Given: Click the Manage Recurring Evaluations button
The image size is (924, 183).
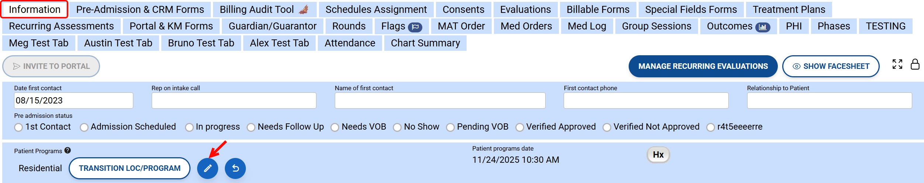Looking at the screenshot, I should coord(703,66).
